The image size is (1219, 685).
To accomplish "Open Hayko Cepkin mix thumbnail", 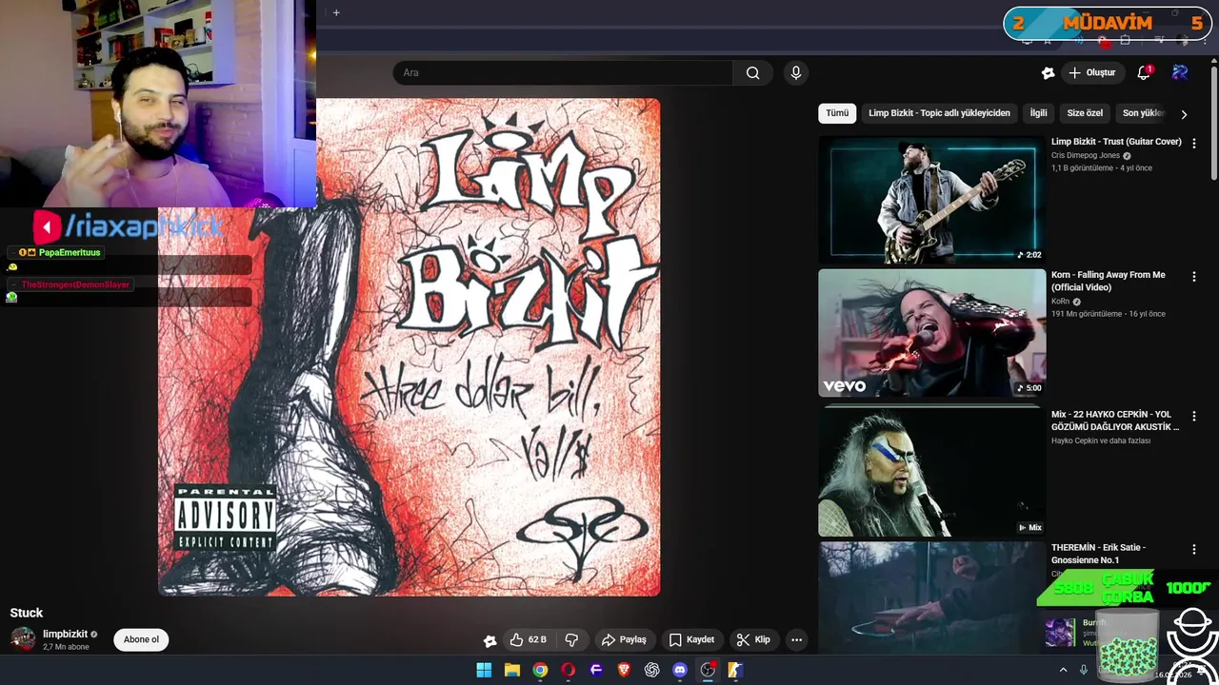I will pyautogui.click(x=931, y=473).
